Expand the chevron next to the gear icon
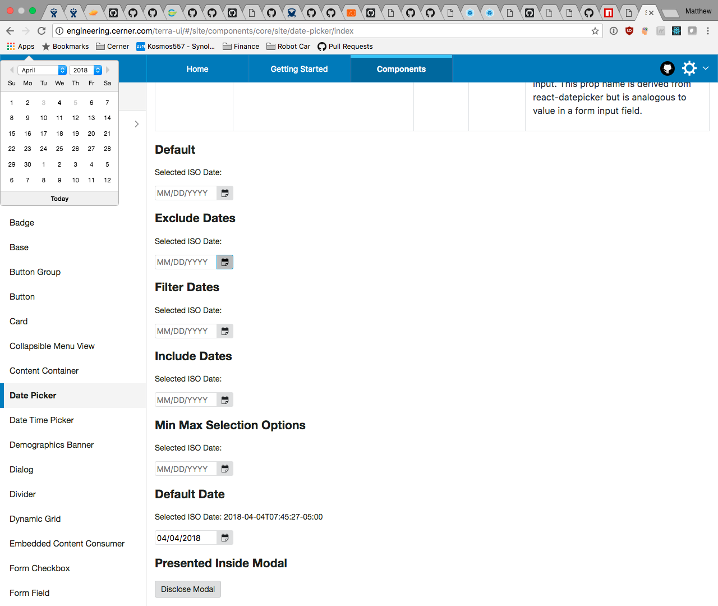718x606 pixels. (x=706, y=68)
